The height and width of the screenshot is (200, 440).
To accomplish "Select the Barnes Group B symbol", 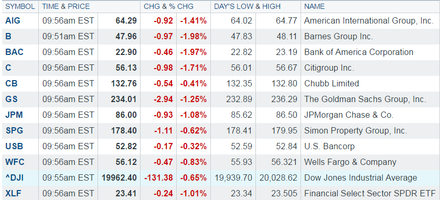I will pyautogui.click(x=8, y=37).
